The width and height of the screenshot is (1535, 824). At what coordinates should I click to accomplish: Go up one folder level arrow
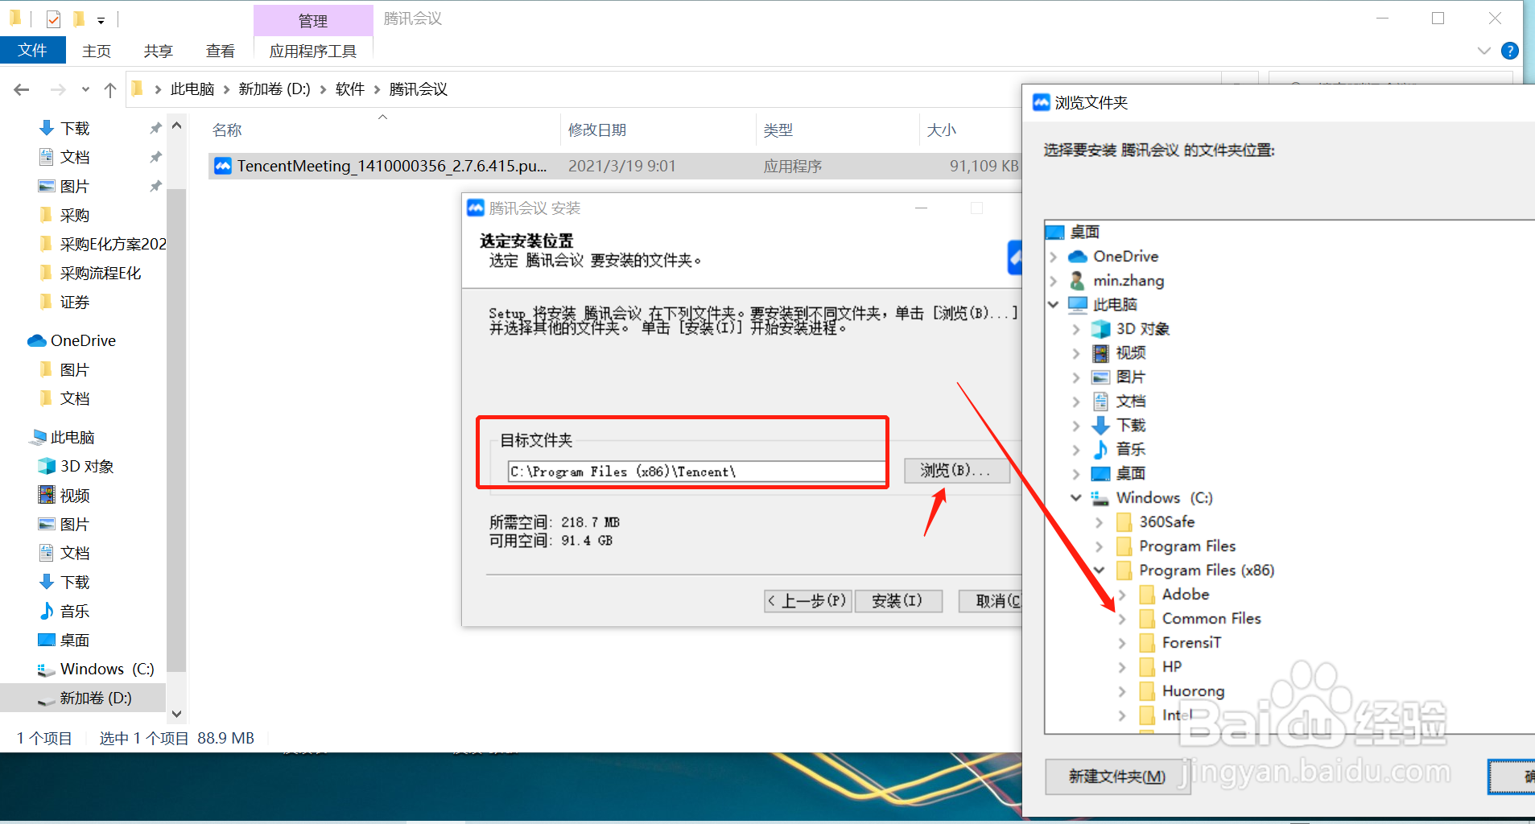[x=110, y=89]
